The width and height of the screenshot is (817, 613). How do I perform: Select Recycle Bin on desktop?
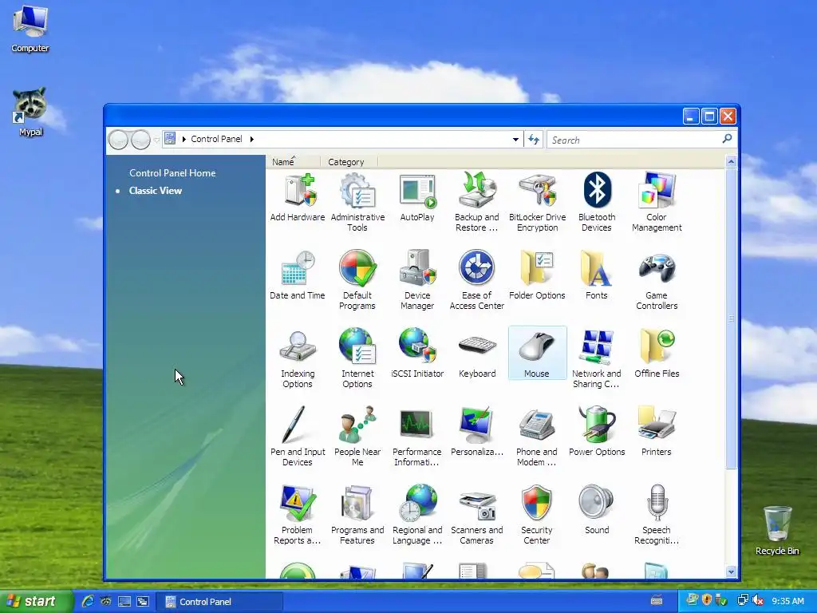(777, 531)
